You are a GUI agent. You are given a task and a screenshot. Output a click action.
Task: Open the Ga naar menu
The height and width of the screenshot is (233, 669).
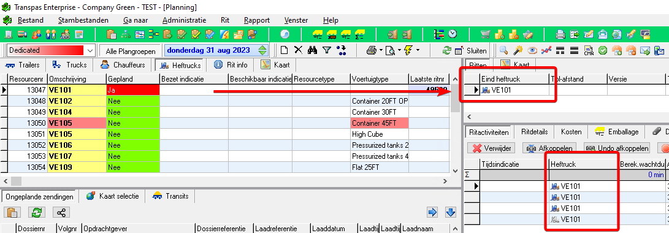click(x=136, y=20)
